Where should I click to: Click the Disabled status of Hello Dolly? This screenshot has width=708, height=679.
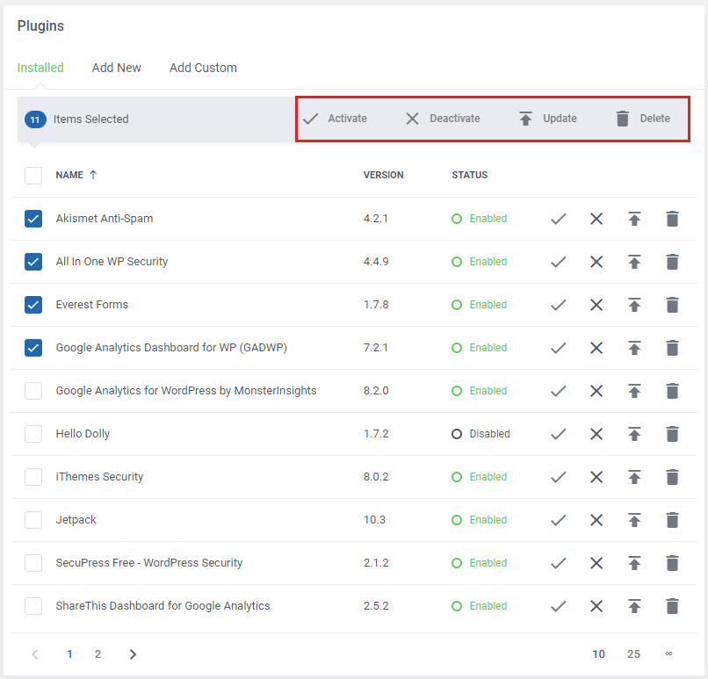click(480, 434)
